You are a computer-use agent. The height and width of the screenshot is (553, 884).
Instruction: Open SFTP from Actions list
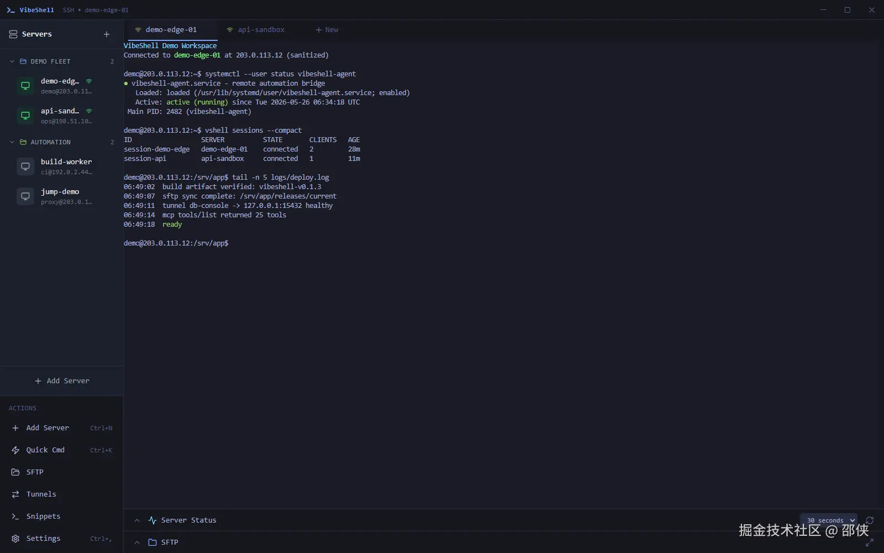[x=62, y=472]
